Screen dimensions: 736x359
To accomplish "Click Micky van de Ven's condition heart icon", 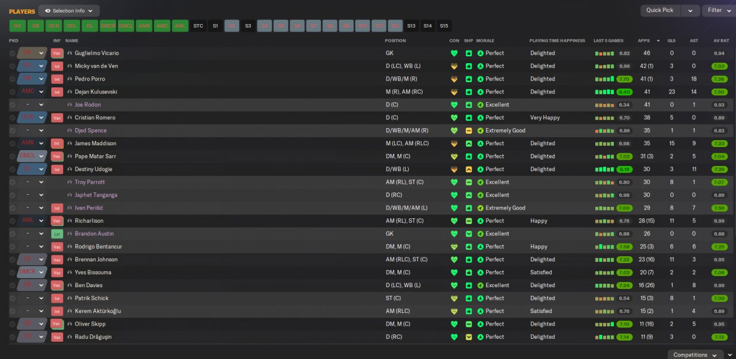I will pyautogui.click(x=454, y=66).
